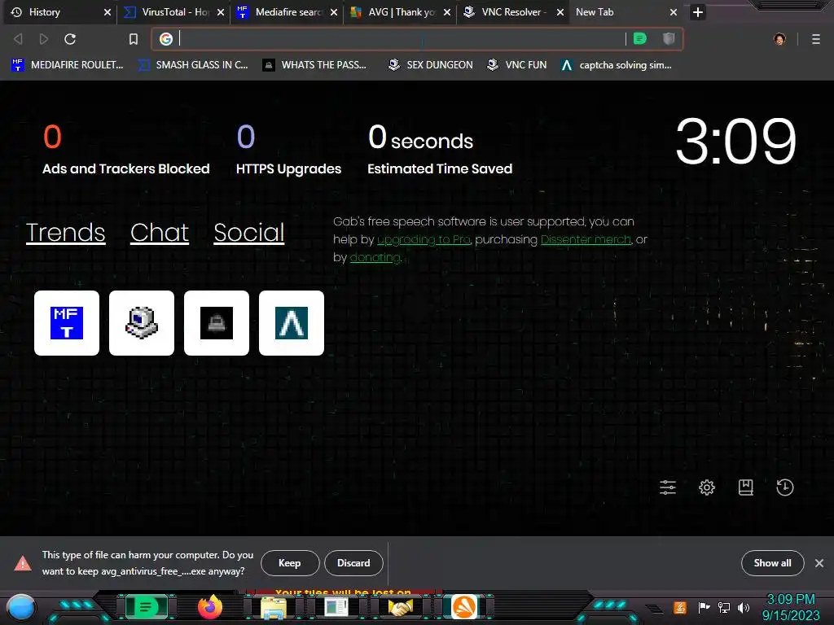
Task: Open the green Dissenter comments icon in the address bar
Action: pyautogui.click(x=640, y=38)
